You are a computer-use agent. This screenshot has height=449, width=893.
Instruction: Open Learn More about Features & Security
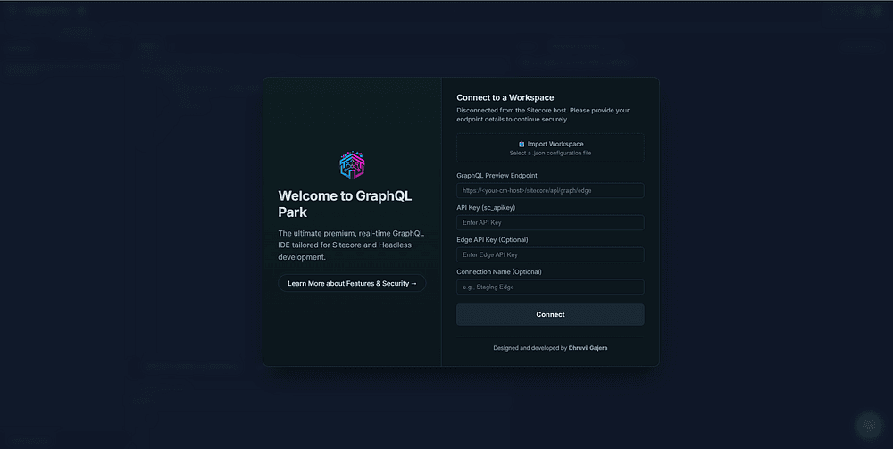pos(352,283)
